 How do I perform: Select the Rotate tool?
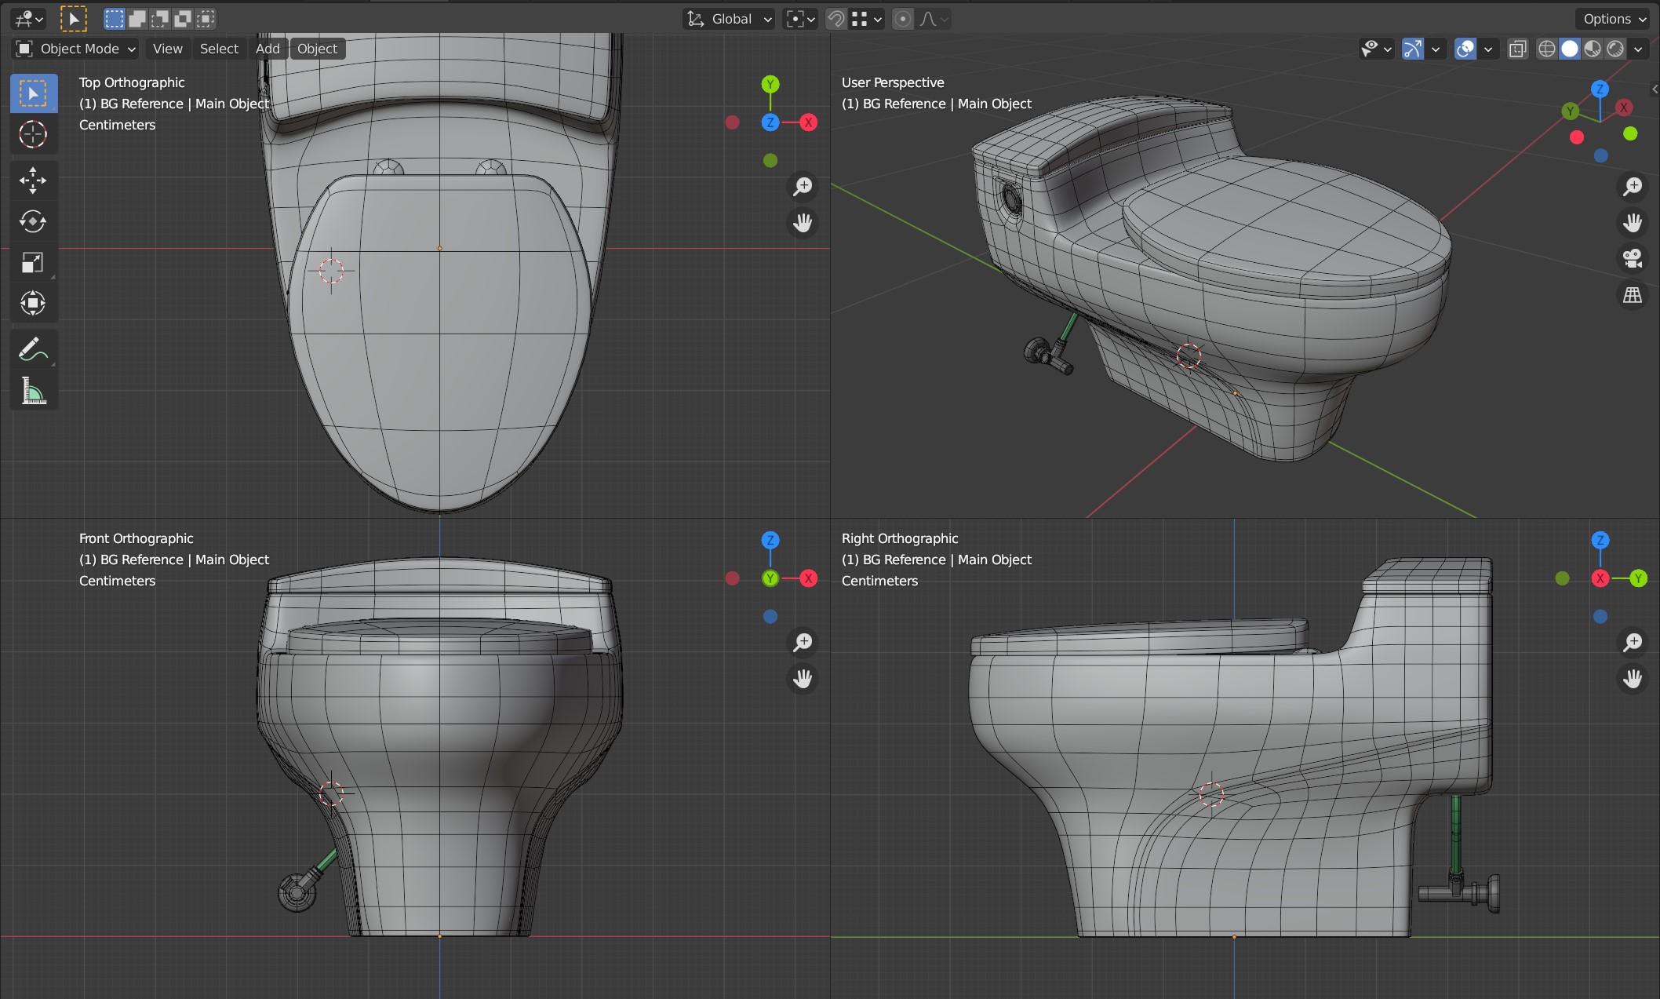tap(33, 221)
